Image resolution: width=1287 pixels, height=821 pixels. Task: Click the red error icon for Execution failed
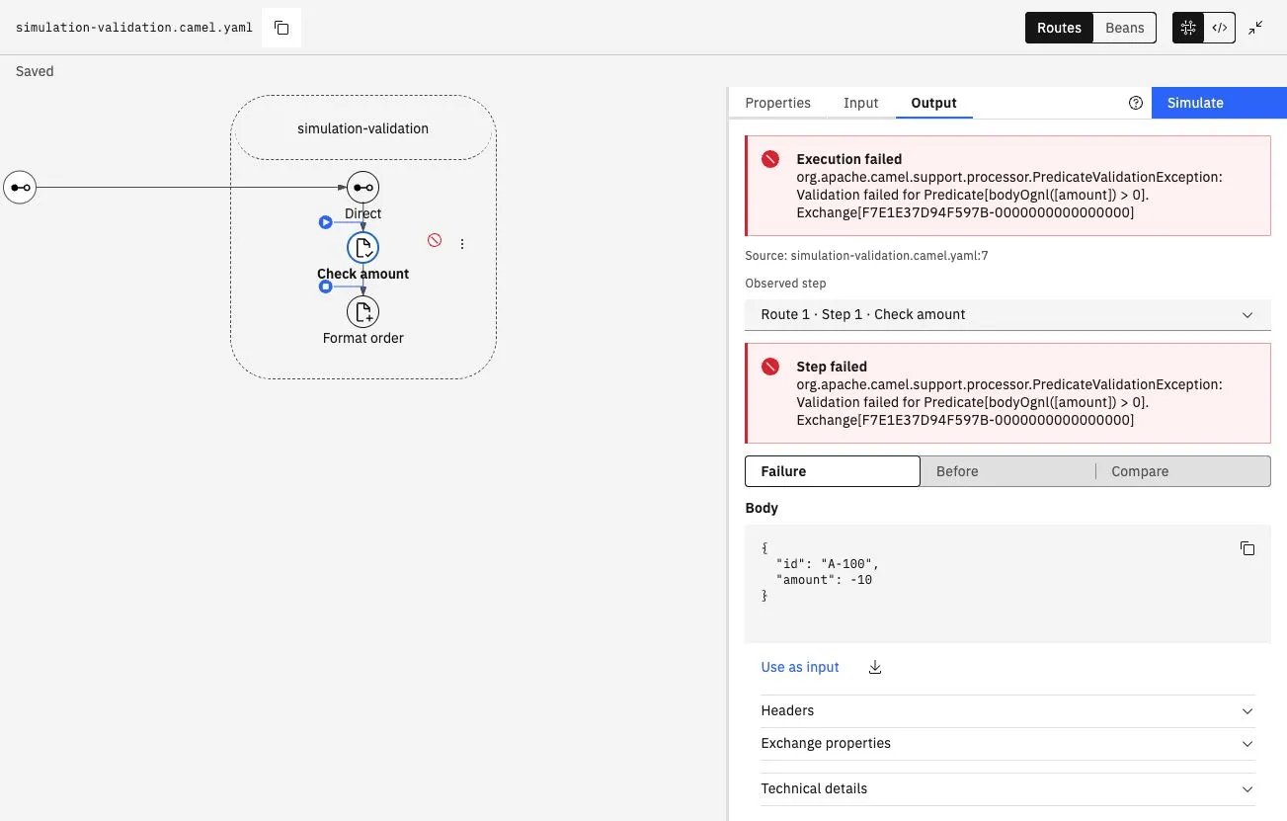point(770,159)
